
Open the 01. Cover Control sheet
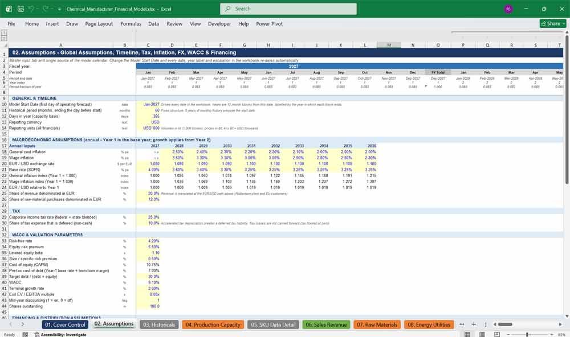coord(65,324)
